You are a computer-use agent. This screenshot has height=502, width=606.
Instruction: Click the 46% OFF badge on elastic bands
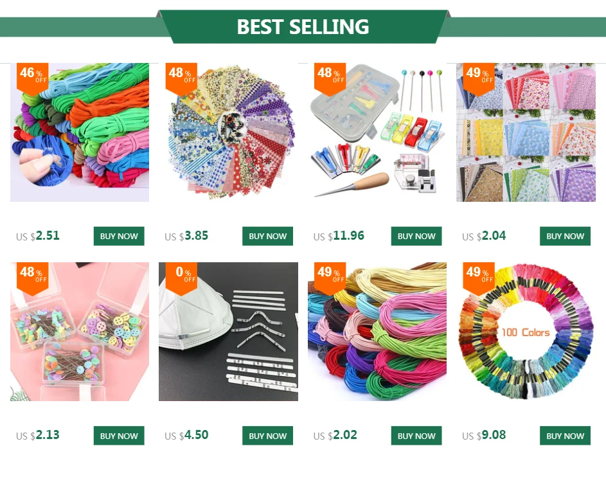(33, 79)
